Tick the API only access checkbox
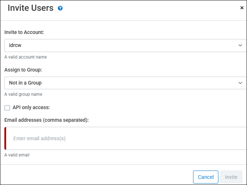The image size is (247, 185). click(7, 108)
